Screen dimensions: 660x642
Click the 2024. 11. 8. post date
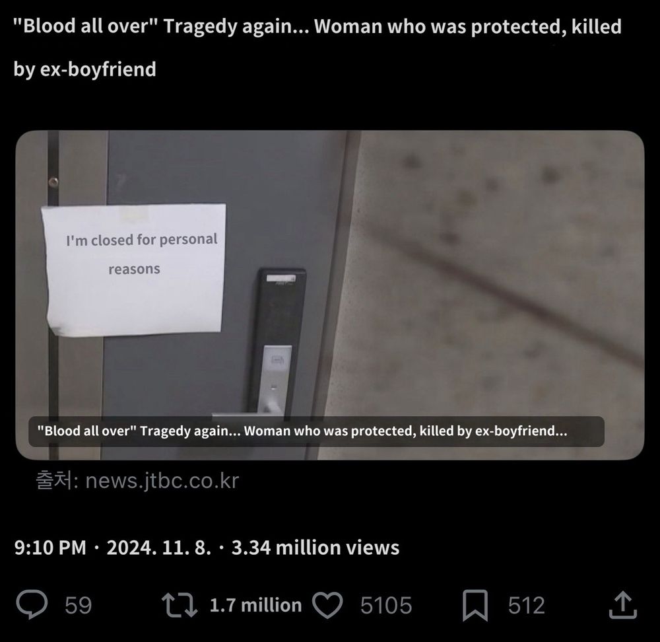click(158, 548)
